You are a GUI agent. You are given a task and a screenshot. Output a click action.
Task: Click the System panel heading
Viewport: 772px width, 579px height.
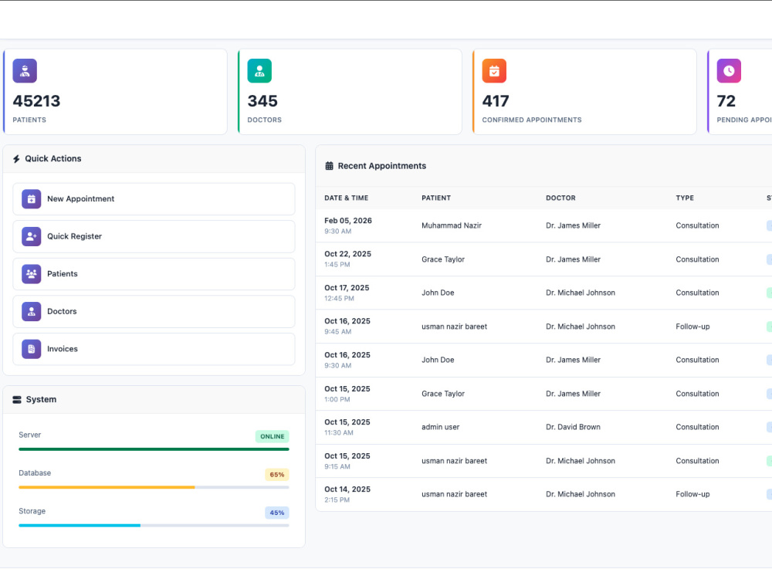[42, 400]
